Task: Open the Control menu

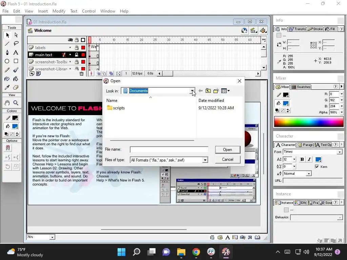Action: point(89,11)
